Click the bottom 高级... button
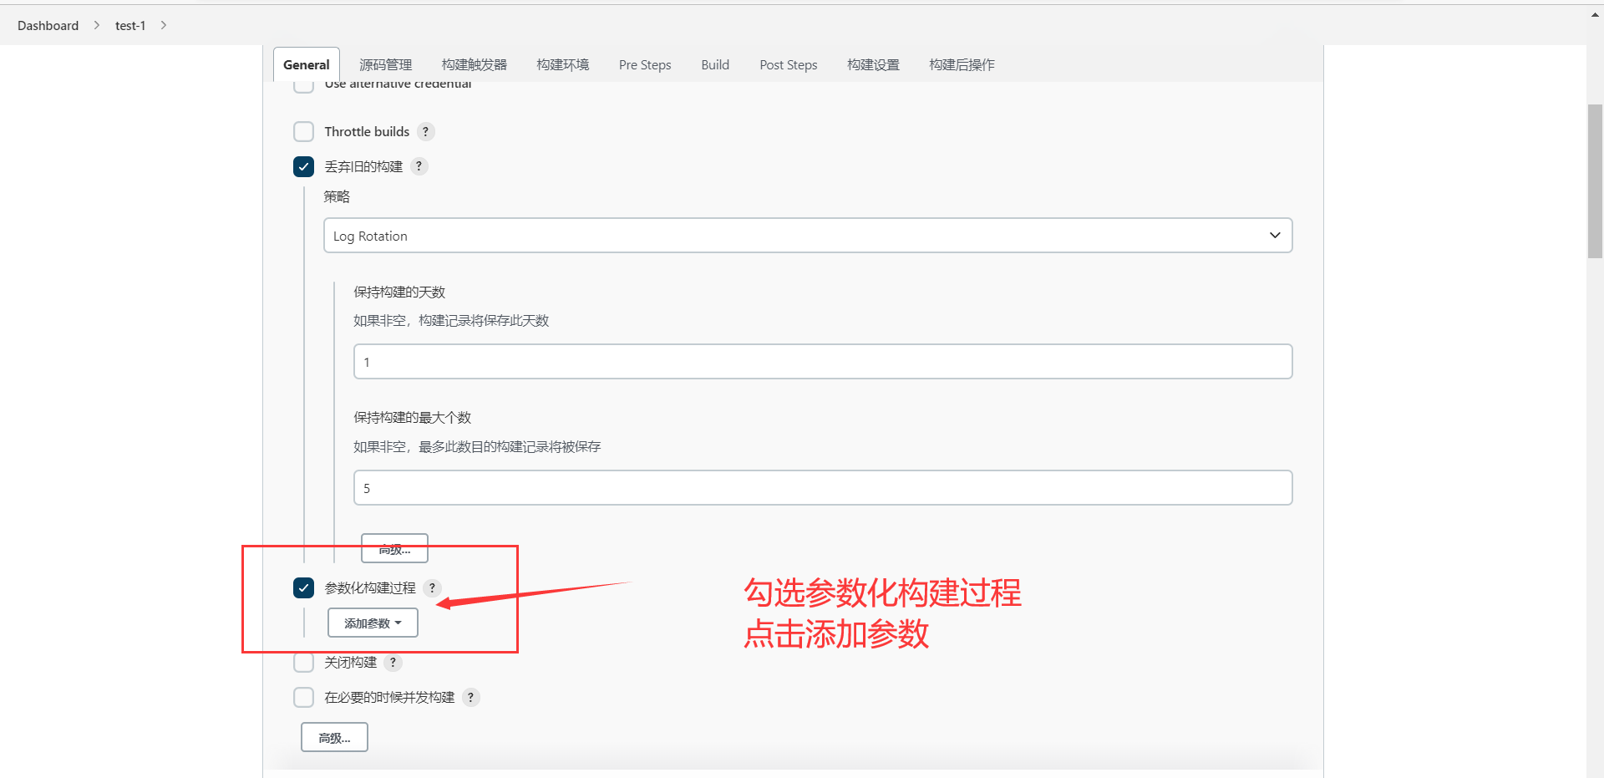Viewport: 1604px width, 778px height. [x=334, y=738]
